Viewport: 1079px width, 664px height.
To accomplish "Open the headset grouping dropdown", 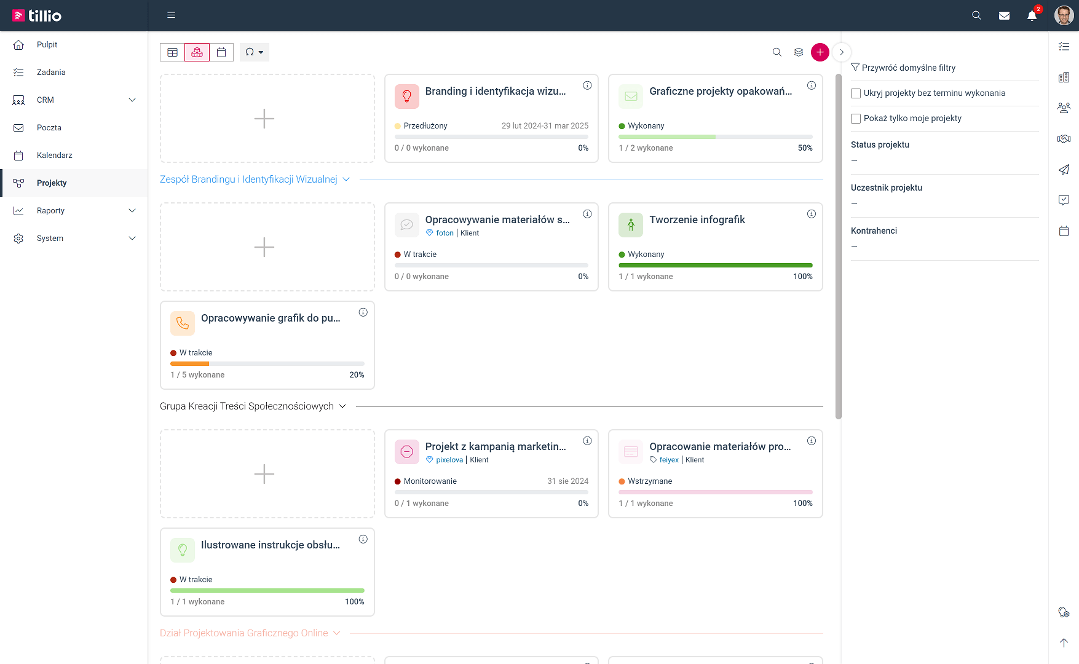I will 255,52.
